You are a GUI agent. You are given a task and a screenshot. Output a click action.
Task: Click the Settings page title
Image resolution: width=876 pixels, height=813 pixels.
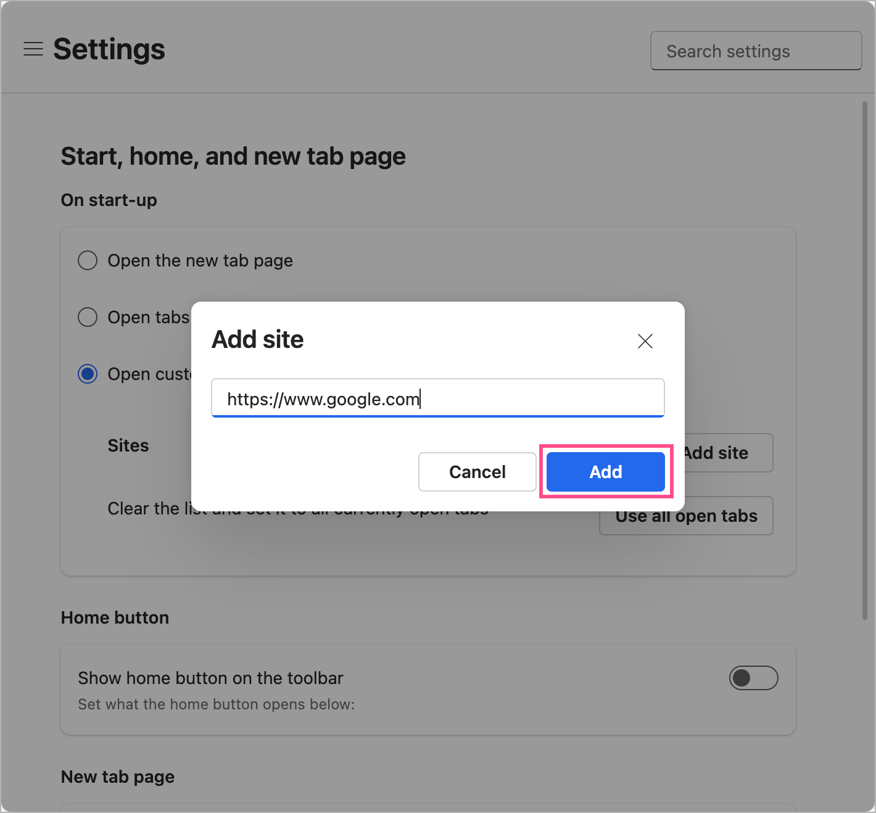coord(109,49)
